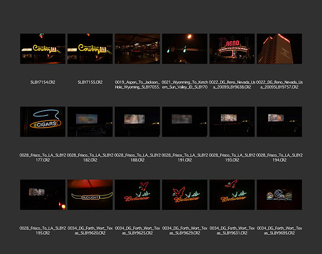This screenshot has height=254, width=322.
Task: Click the Reno Nevada filename ending 9638.CR2
Action: (x=232, y=85)
